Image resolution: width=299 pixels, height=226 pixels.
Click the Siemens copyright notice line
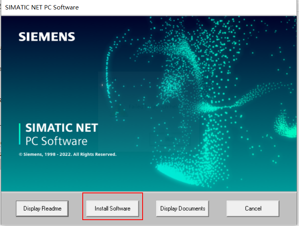click(67, 154)
